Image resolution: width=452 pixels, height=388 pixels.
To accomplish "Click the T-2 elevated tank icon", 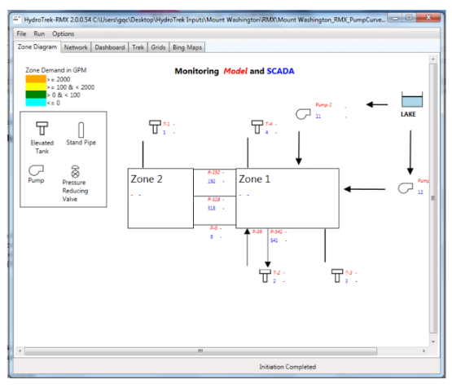I will tap(265, 276).
